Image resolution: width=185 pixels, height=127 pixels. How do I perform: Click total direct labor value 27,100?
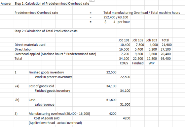coord(166,49)
